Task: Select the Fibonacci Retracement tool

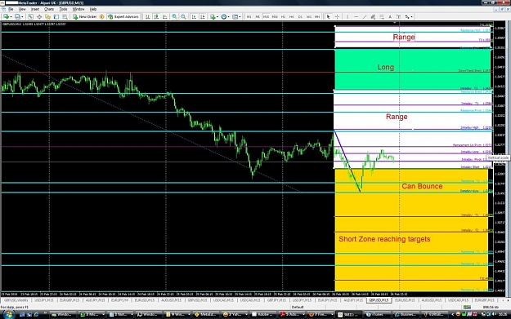Action: [x=381, y=16]
